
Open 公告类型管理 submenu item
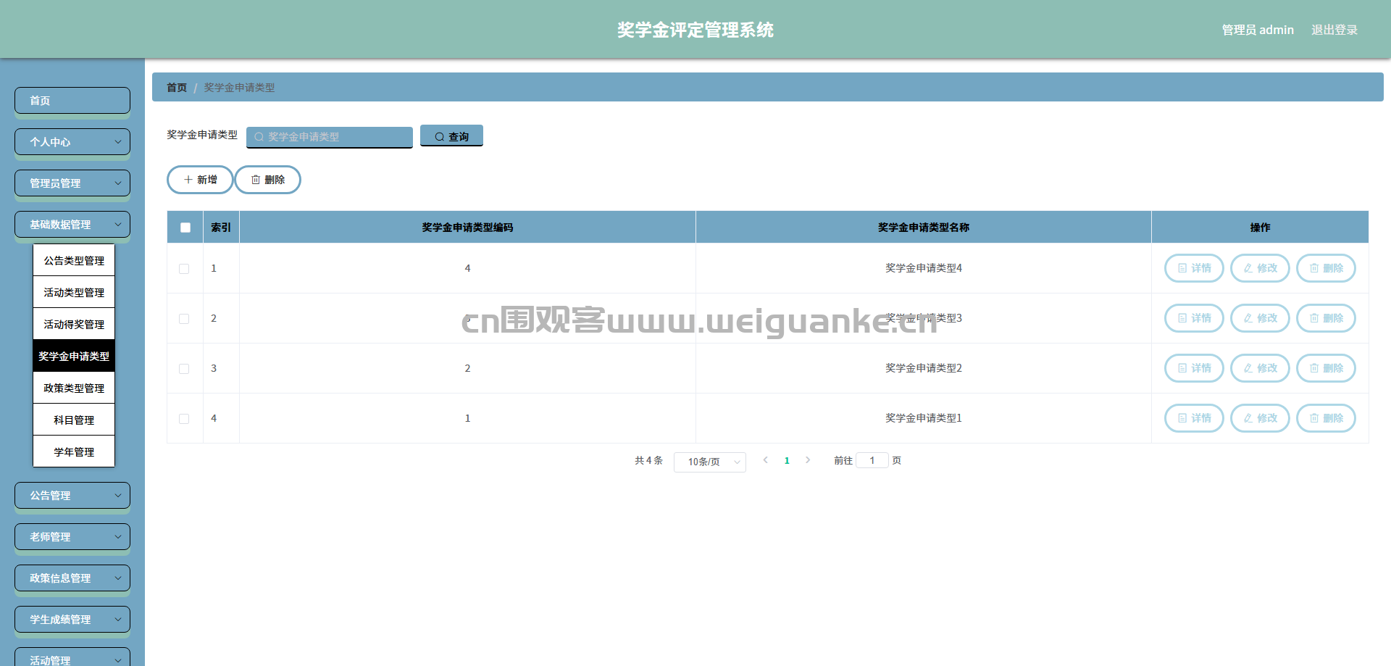(74, 260)
